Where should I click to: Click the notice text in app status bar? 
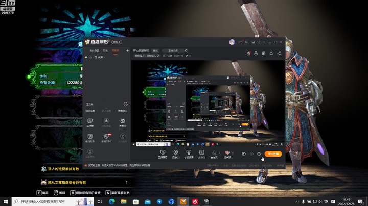click(x=119, y=165)
